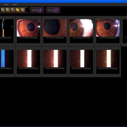
Task: Click the filename label C071212_204849.jpg
Action: pyautogui.click(x=108, y=38)
